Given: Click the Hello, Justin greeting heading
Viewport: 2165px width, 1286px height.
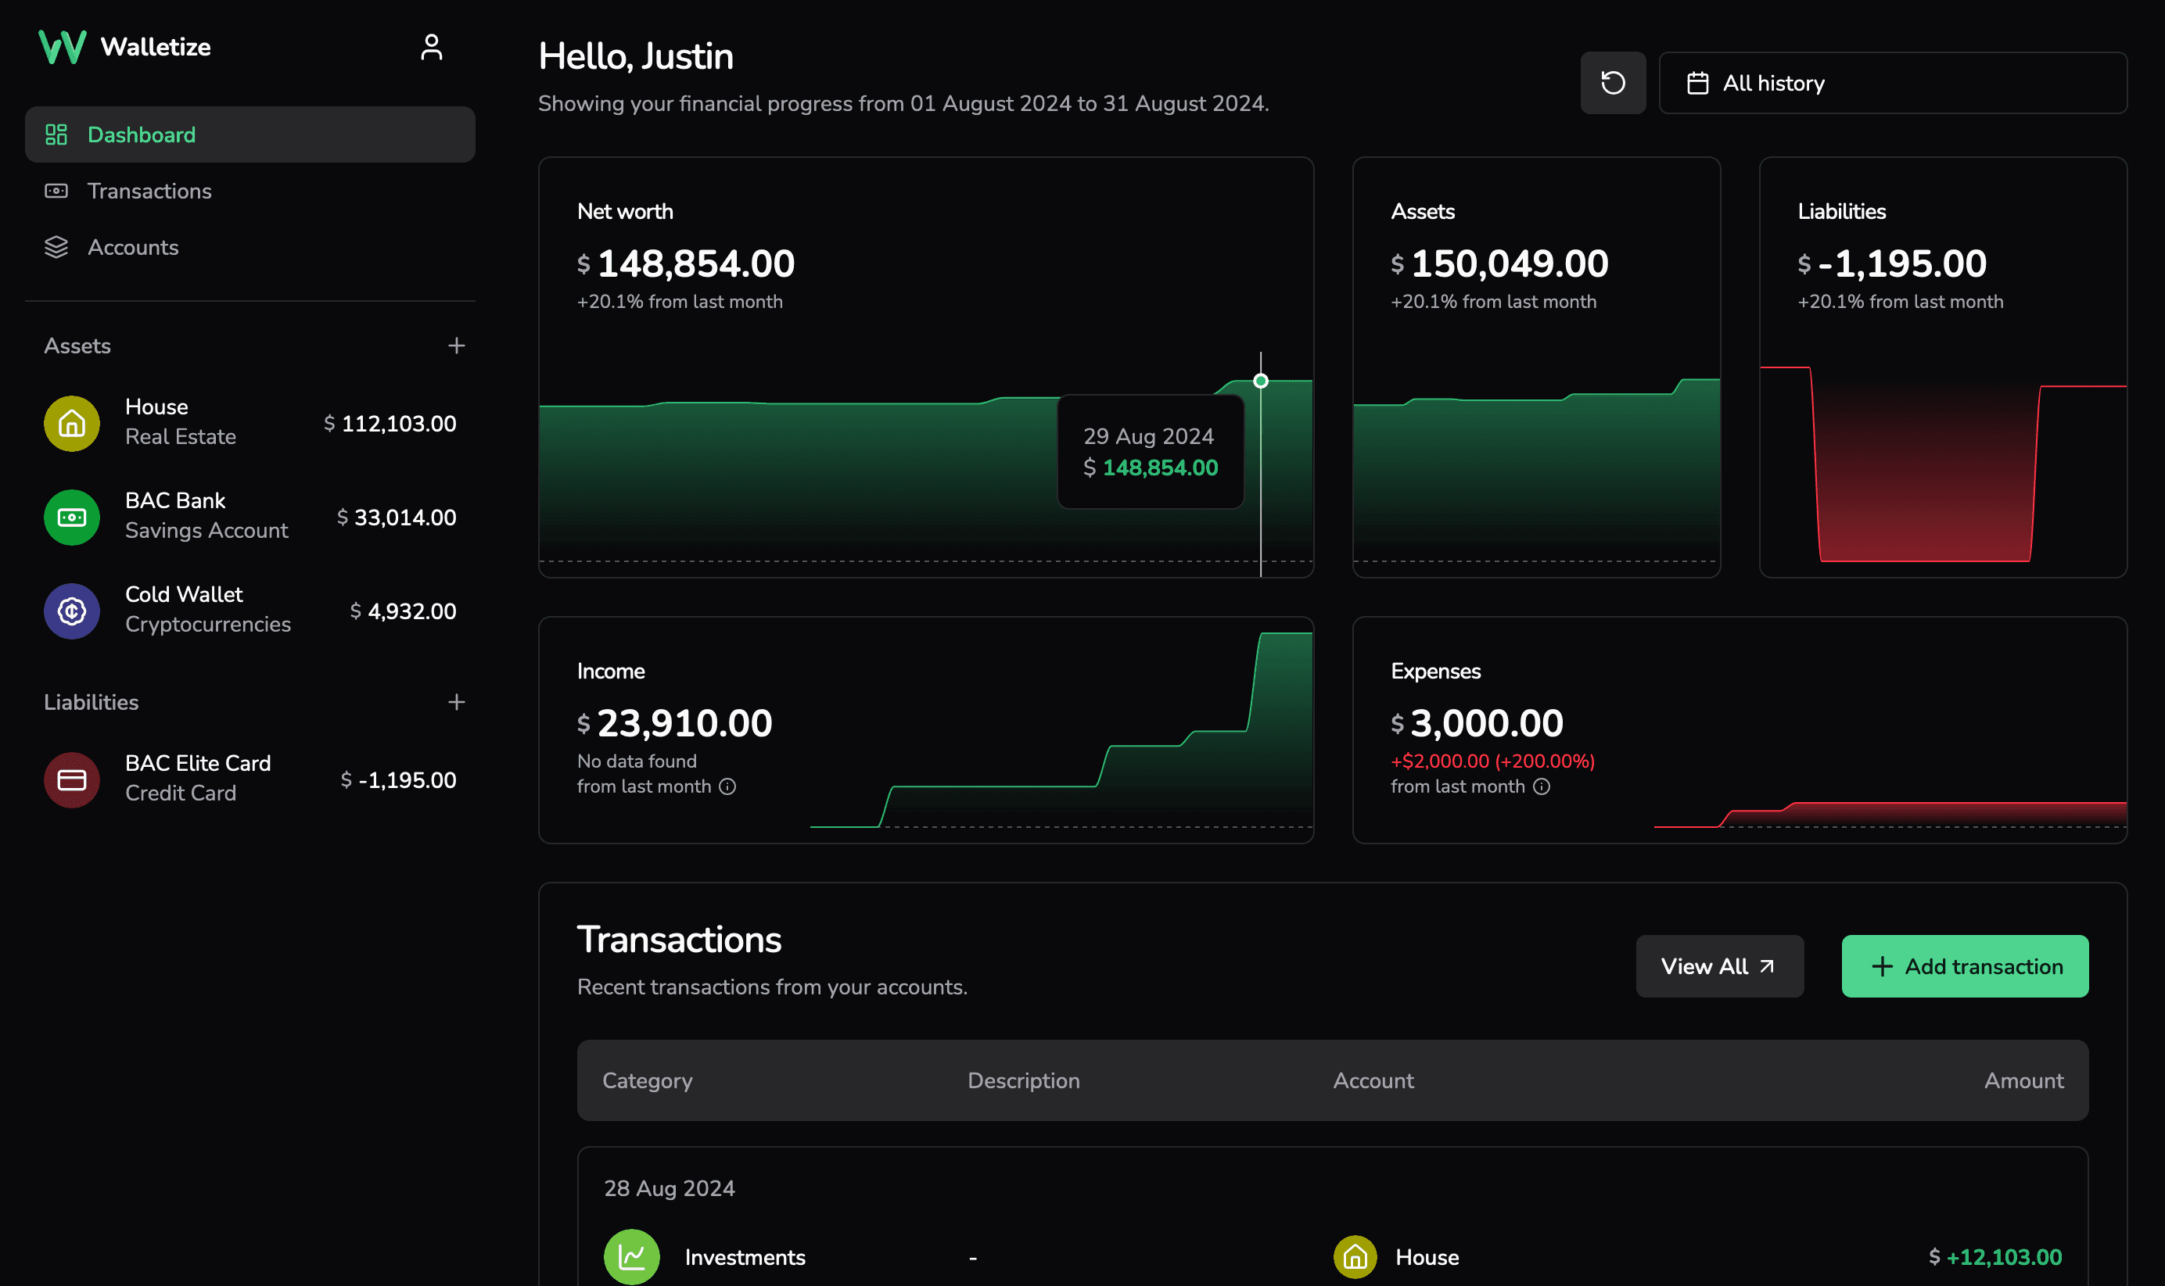Looking at the screenshot, I should click(636, 56).
